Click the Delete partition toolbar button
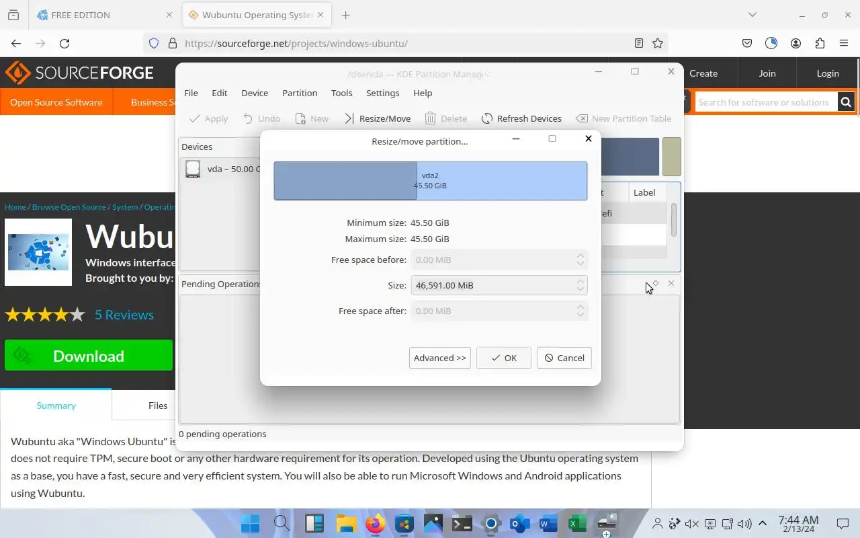Image resolution: width=860 pixels, height=538 pixels. pos(446,118)
